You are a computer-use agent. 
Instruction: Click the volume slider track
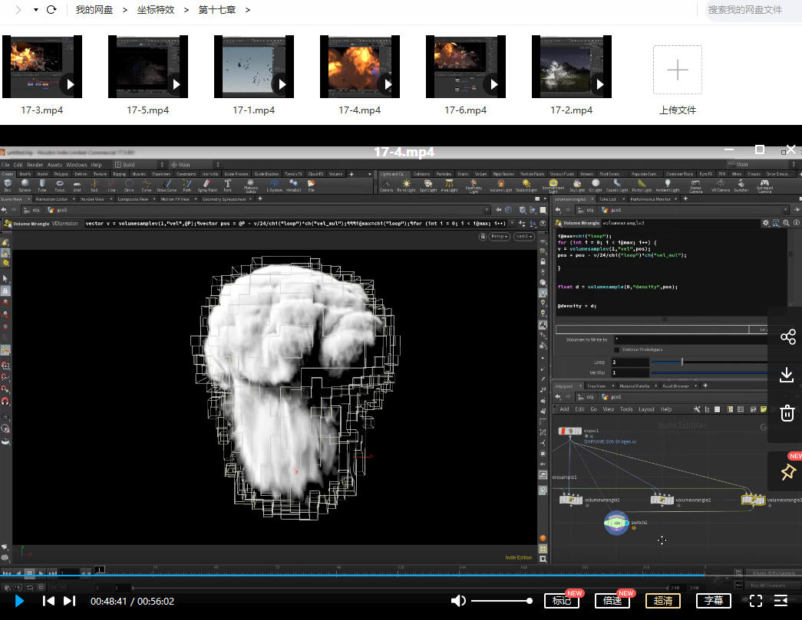[x=500, y=601]
